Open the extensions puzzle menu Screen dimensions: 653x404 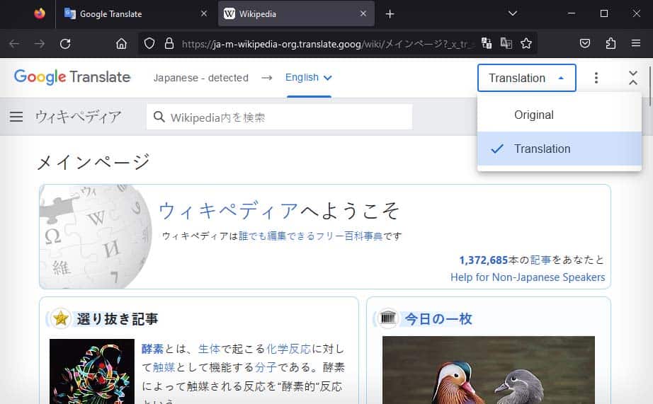(x=611, y=43)
